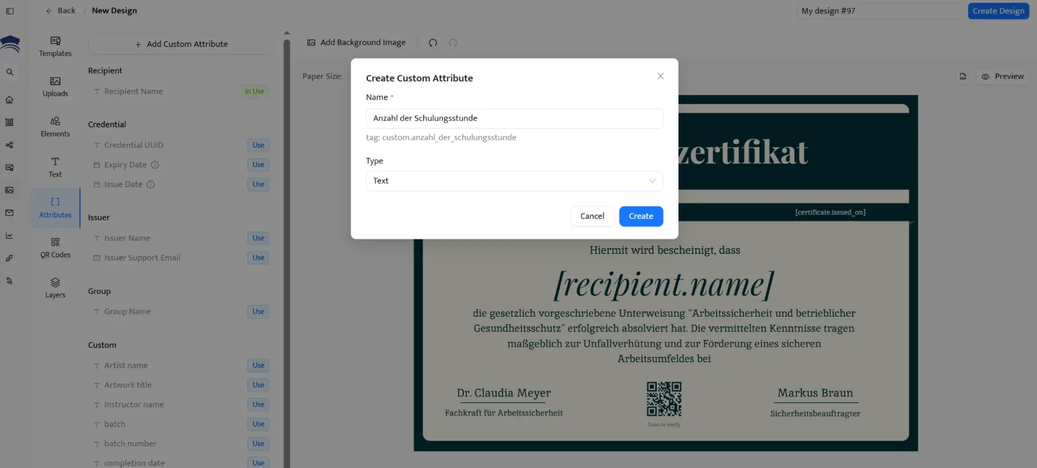The height and width of the screenshot is (468, 1037).
Task: Click the undo icon above the canvas
Action: (433, 42)
